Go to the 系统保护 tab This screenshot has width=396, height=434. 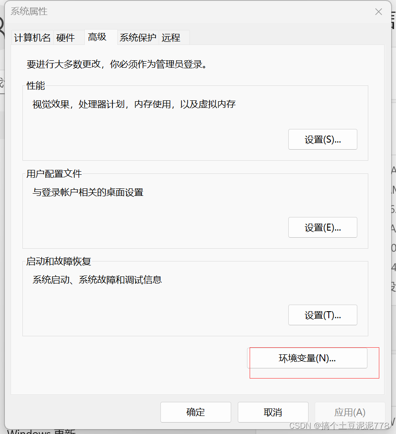[138, 38]
